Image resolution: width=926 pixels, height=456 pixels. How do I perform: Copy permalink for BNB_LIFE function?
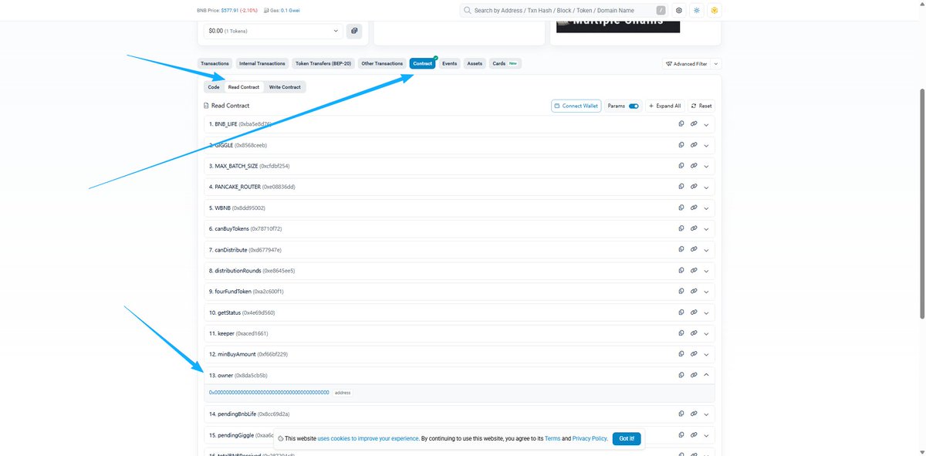click(x=694, y=123)
